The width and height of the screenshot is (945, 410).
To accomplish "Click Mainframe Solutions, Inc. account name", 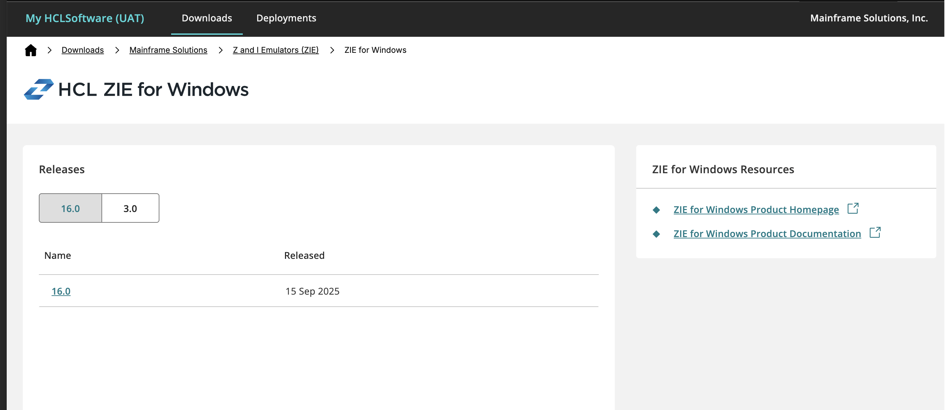I will pyautogui.click(x=869, y=18).
